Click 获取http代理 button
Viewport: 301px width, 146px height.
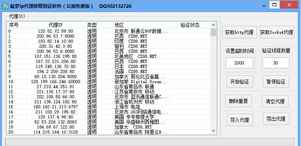click(239, 32)
